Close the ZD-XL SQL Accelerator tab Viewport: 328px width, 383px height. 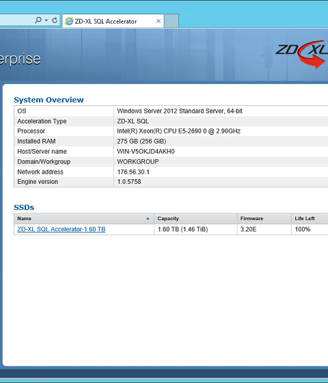click(x=159, y=21)
